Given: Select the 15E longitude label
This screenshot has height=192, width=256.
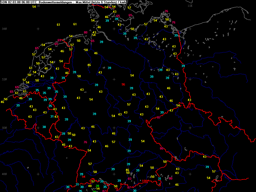Looking at the screenshot, I should point(190,5).
